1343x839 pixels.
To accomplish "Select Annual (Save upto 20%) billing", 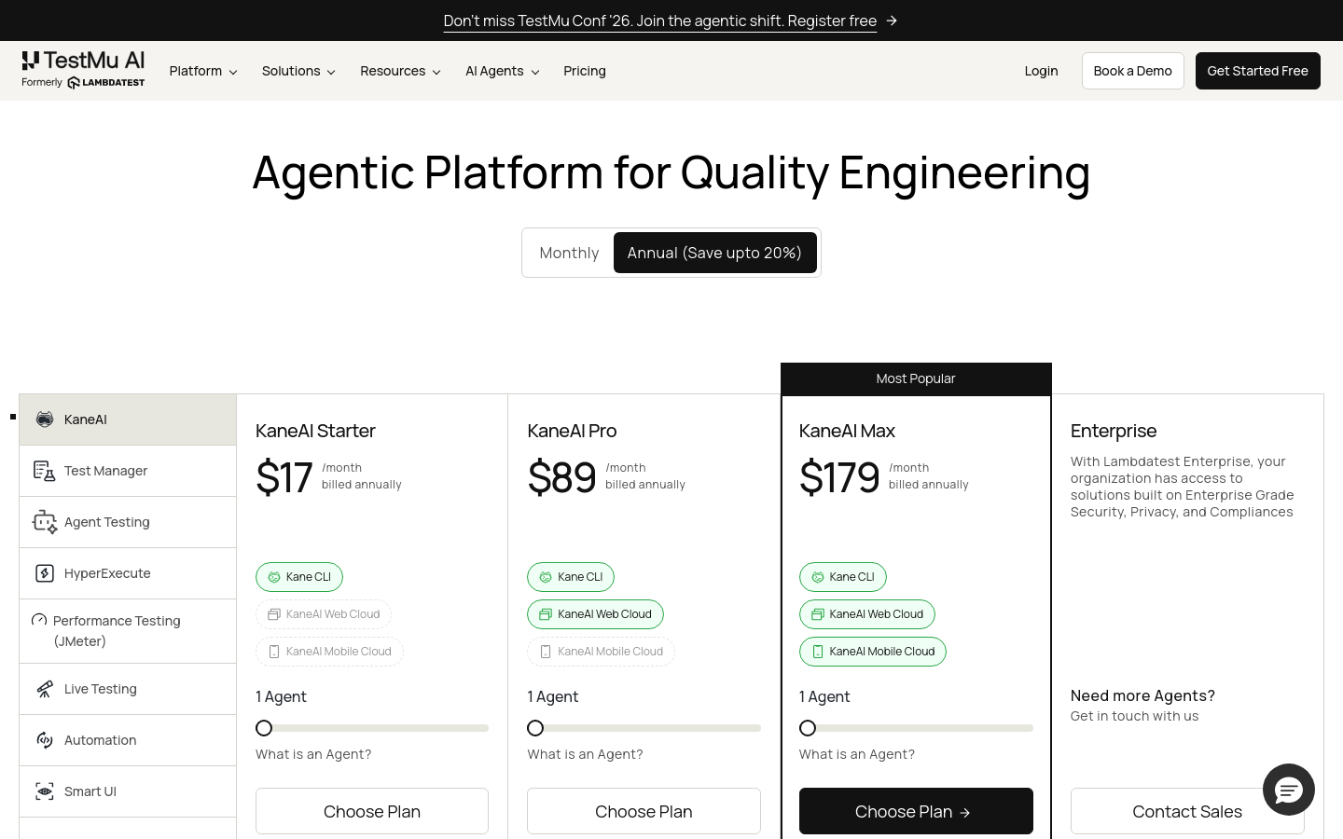I will [x=714, y=253].
